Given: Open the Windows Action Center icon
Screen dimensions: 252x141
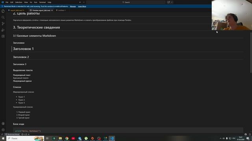Looking at the screenshot, I should point(248,138).
